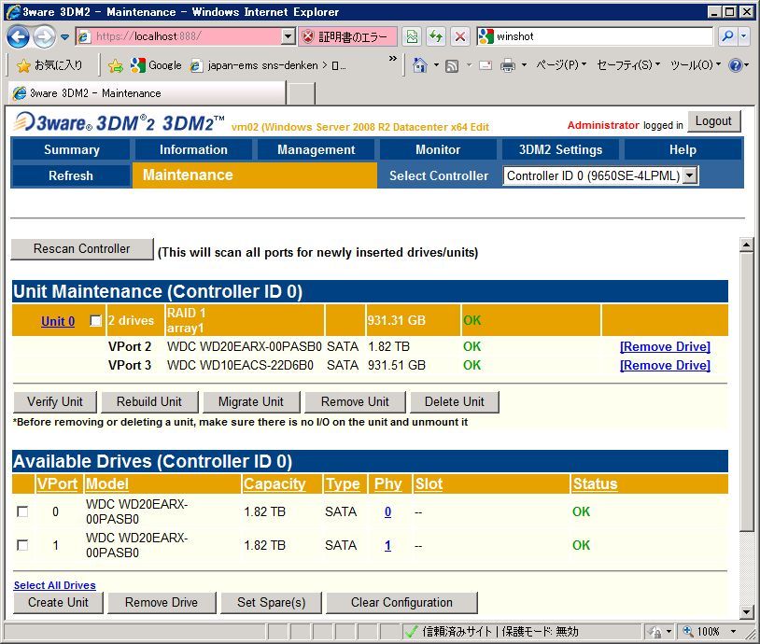760x644 pixels.
Task: Click the Delete Unit button
Action: (454, 401)
